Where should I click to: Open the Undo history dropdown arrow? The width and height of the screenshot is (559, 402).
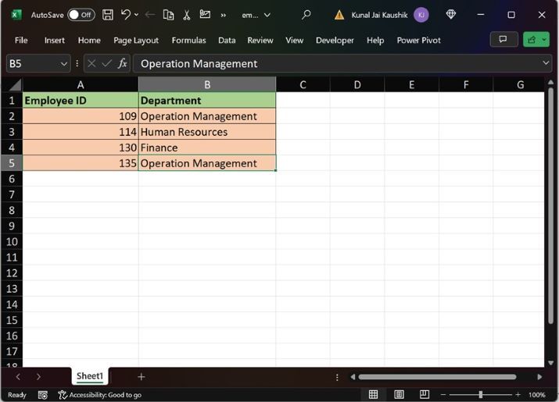[136, 15]
